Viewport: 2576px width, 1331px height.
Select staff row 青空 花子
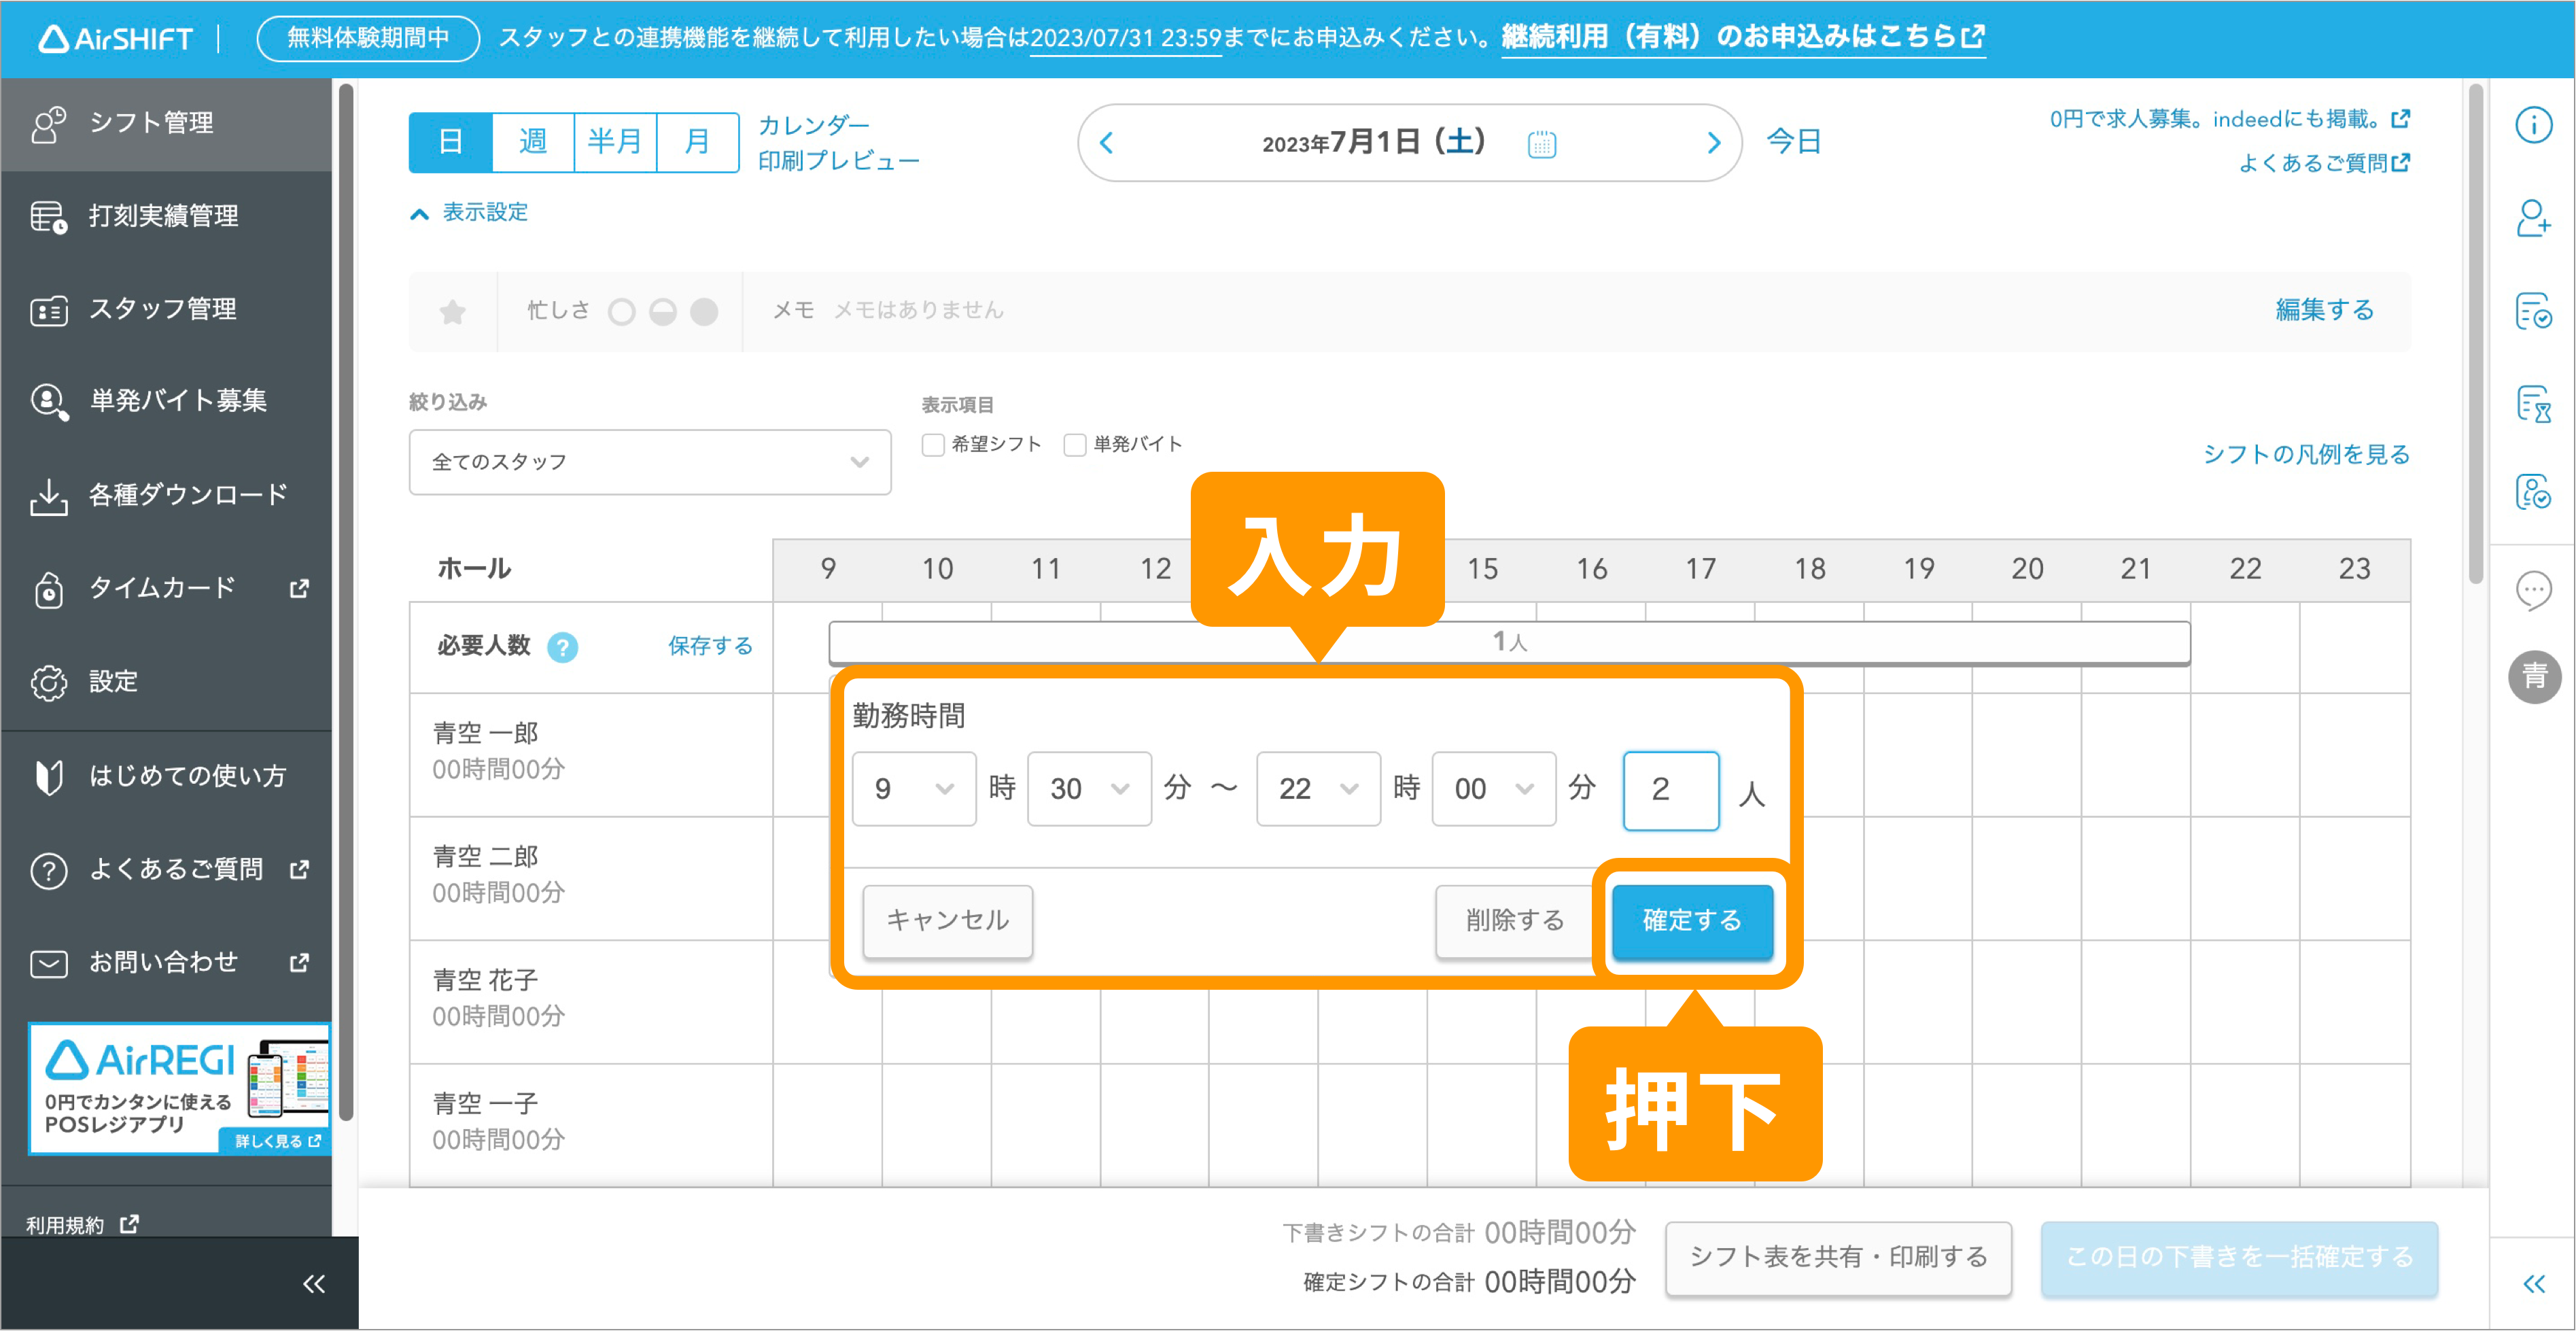591,1001
